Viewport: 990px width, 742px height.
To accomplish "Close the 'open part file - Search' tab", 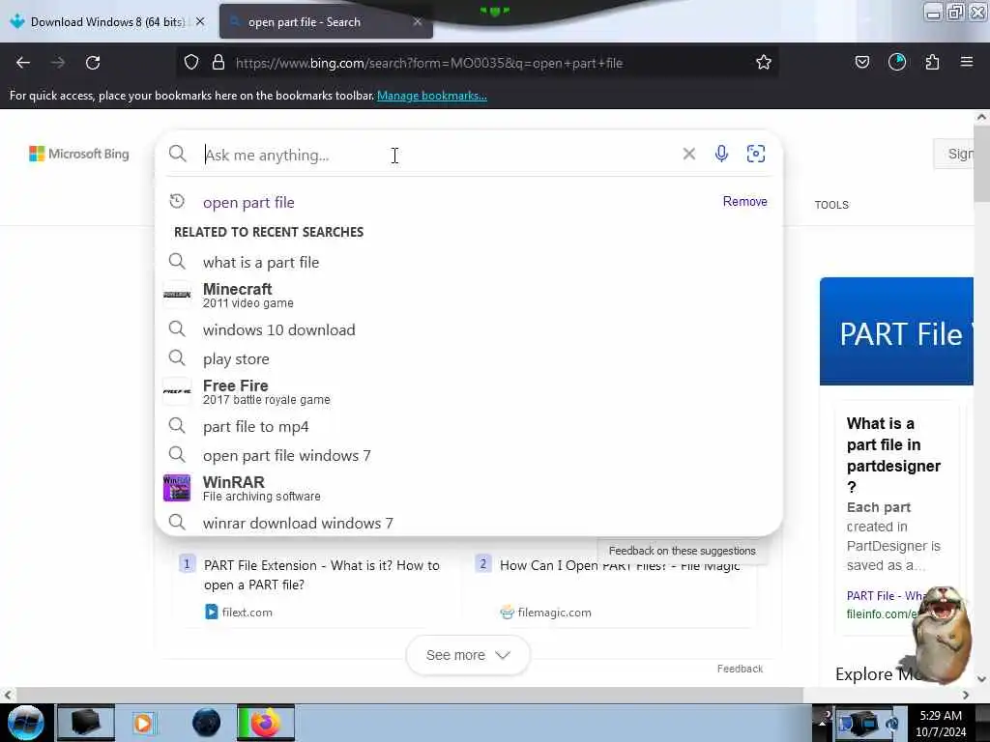I will pyautogui.click(x=418, y=22).
